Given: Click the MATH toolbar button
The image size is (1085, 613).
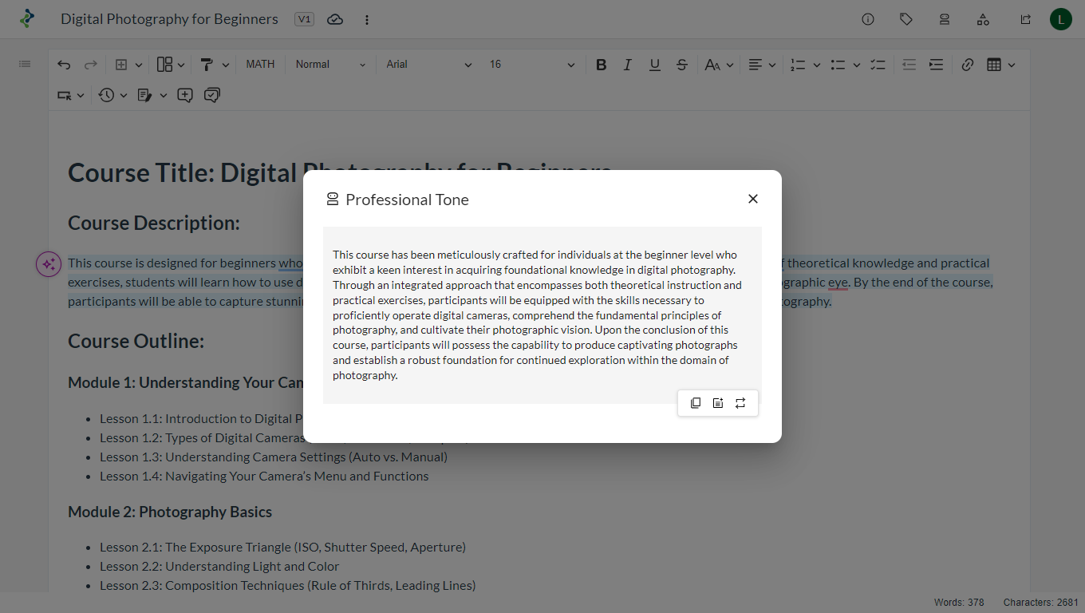Looking at the screenshot, I should (x=260, y=65).
